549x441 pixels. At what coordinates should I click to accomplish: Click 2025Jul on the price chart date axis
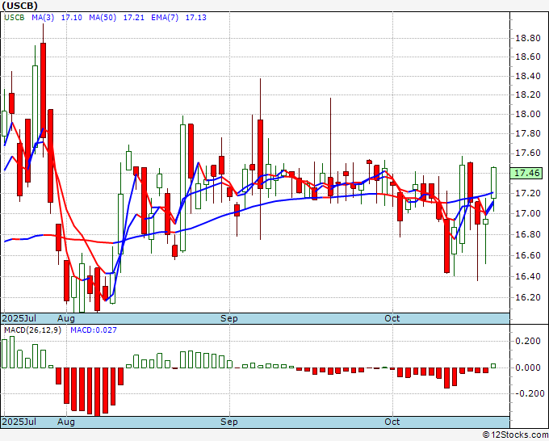19,318
